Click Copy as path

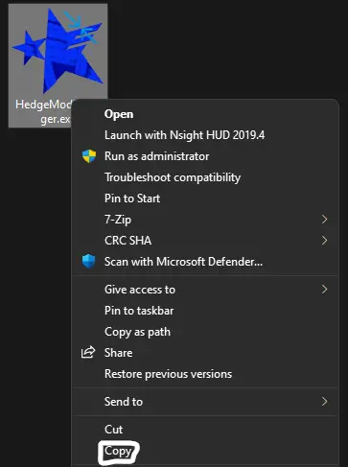[x=205, y=332]
